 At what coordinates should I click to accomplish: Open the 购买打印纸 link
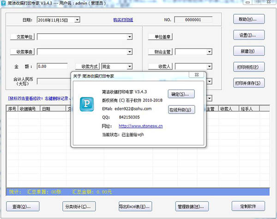[x=123, y=20]
